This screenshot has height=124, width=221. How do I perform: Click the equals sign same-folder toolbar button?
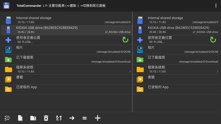85,118
